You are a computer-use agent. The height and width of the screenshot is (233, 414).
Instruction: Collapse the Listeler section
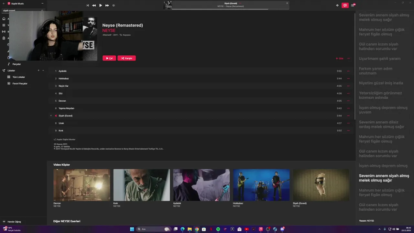point(43,71)
